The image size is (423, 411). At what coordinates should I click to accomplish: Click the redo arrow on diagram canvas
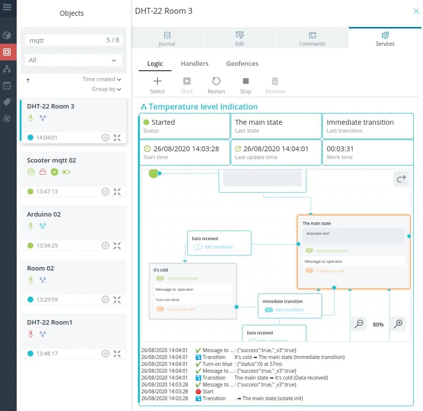(x=401, y=179)
